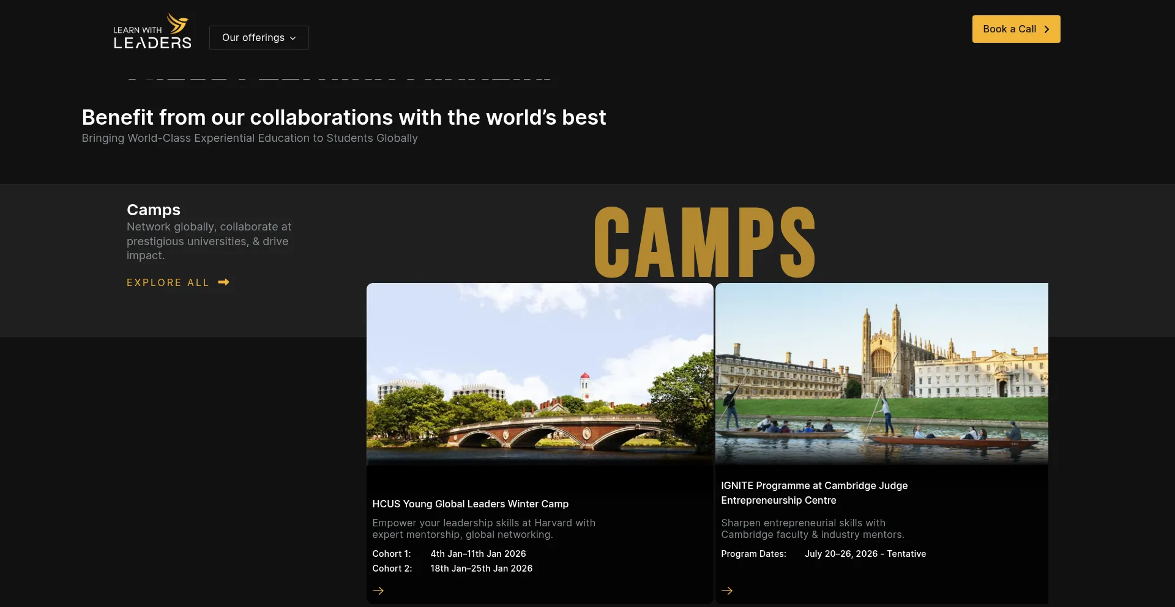Click the Camps section heading
Image resolution: width=1175 pixels, height=607 pixels.
click(x=154, y=210)
